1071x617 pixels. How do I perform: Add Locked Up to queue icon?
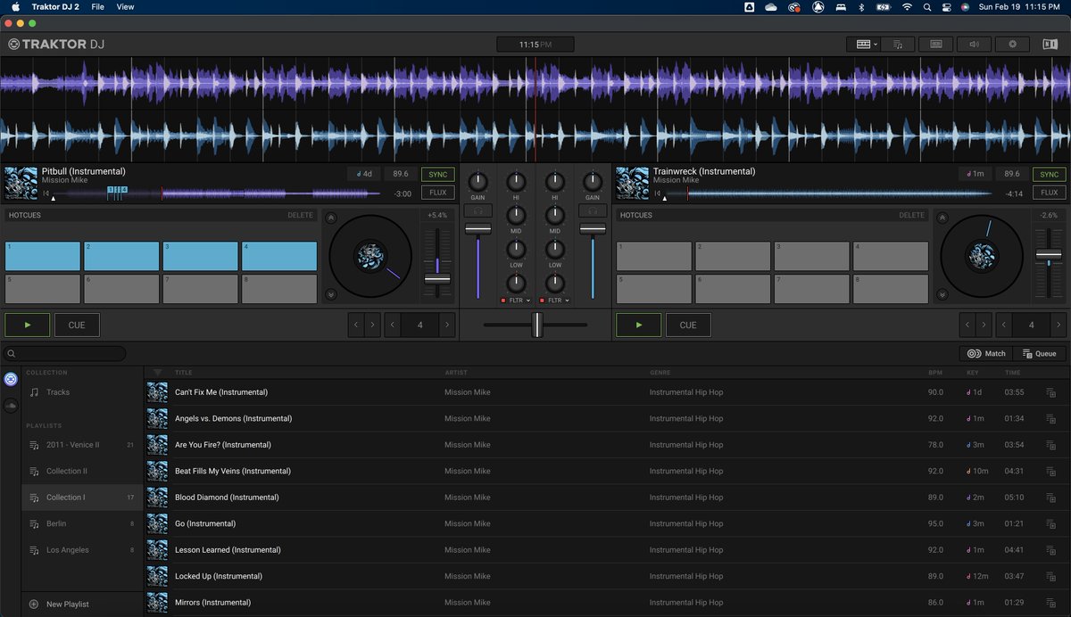[1050, 576]
